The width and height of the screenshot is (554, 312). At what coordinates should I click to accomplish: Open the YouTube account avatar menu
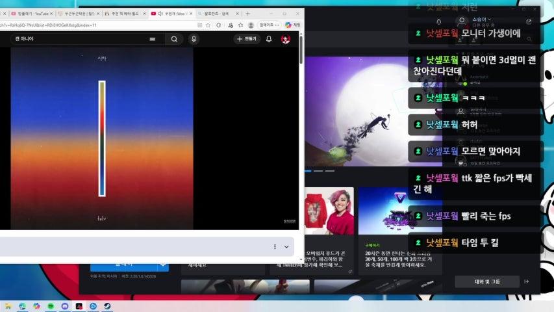click(286, 39)
